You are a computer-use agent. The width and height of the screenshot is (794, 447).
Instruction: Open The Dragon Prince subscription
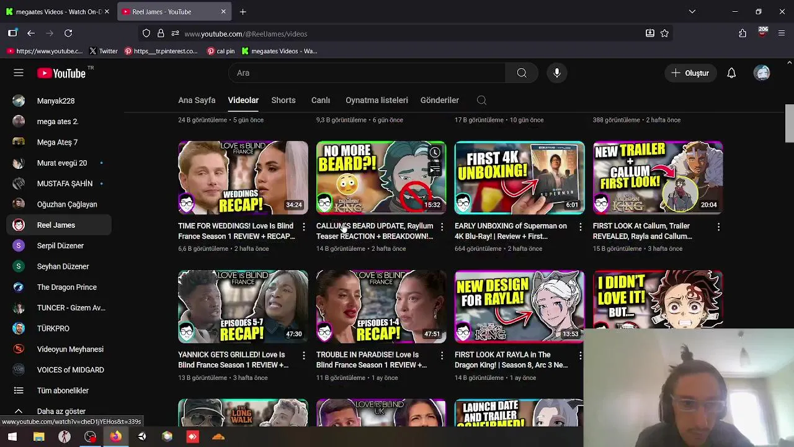click(x=59, y=287)
